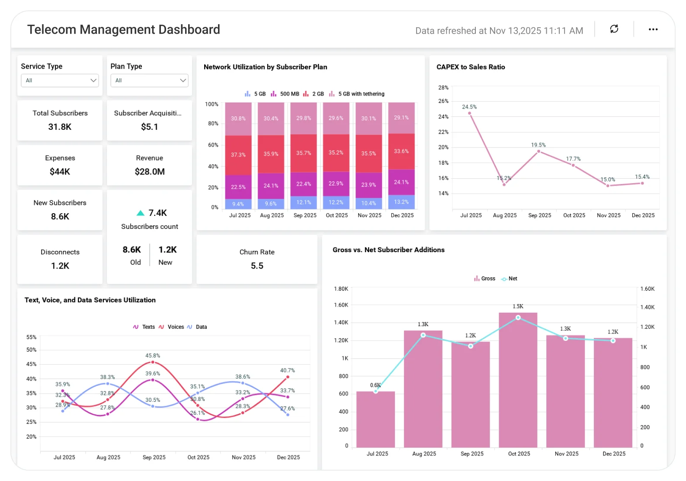Click the 40.7% Voices point in Dec 2025
Viewport: 686px width, 481px height.
tap(288, 377)
